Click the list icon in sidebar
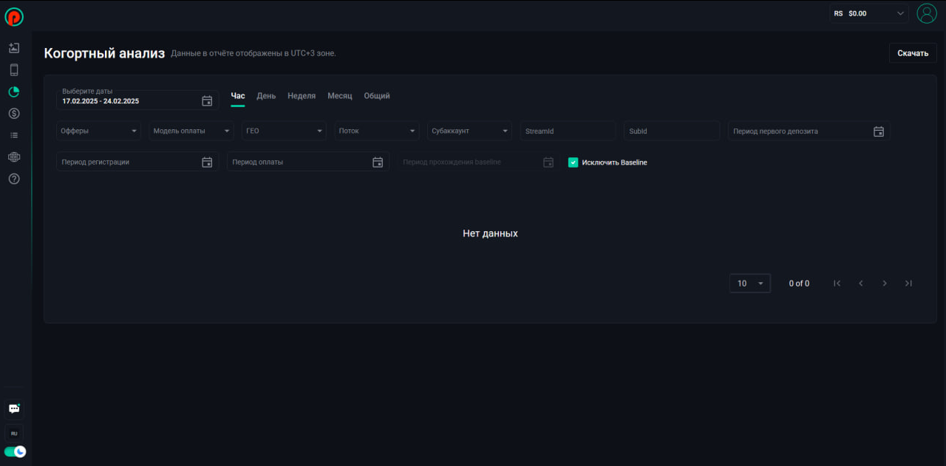Image resolution: width=946 pixels, height=466 pixels. tap(14, 135)
